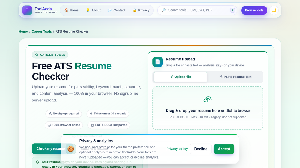Click the ToolAdda purple T logo

pyautogui.click(x=27, y=10)
